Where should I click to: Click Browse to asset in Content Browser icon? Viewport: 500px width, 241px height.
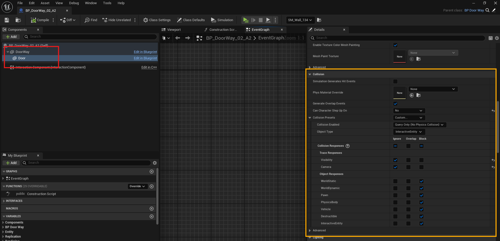tap(18, 20)
